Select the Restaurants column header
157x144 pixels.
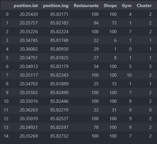(86, 5)
